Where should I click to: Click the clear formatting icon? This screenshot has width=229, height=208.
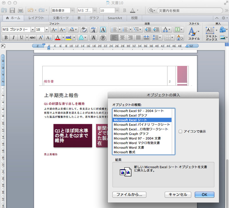pyautogui.click(x=84, y=30)
